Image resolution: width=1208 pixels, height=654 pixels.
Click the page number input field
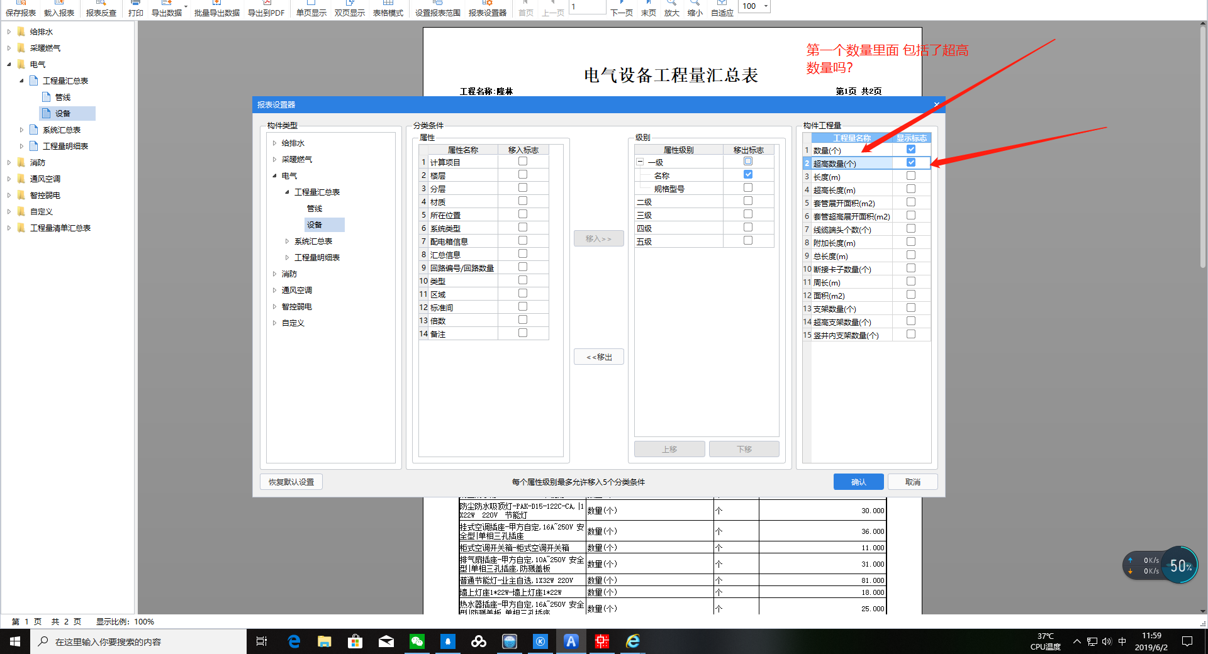pos(588,7)
